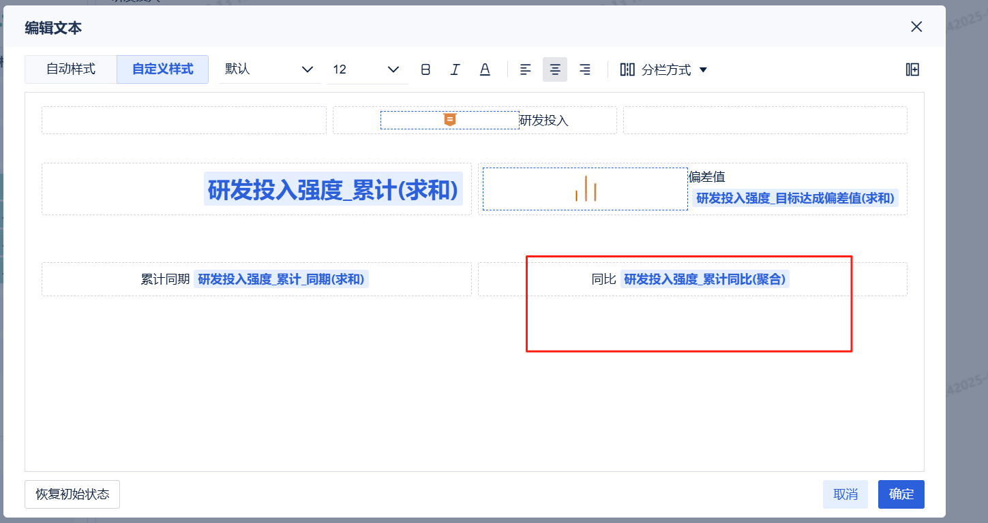Click the orange tag icon beside 研发投入
988x523 pixels.
[x=449, y=120]
